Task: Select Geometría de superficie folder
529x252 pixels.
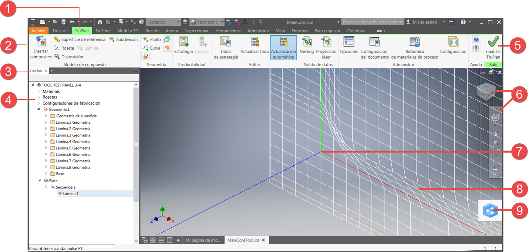Action: point(73,116)
